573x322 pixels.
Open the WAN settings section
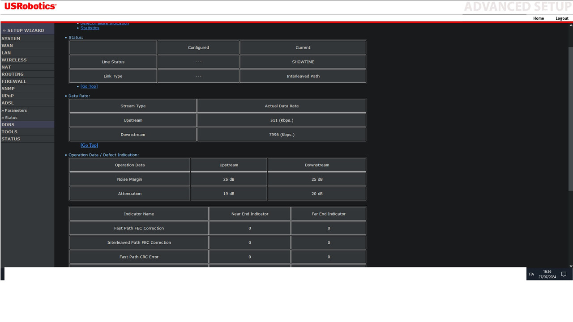pos(7,46)
